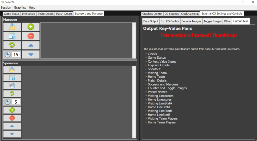Click the save table icon in Sponsors

click(12, 78)
